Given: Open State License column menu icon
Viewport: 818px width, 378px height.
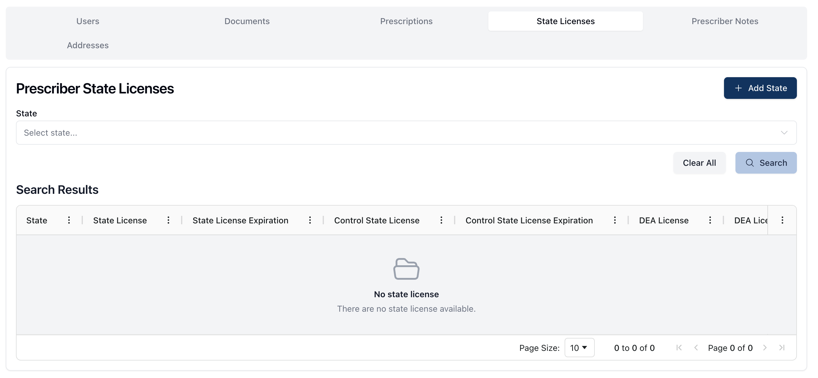Looking at the screenshot, I should 168,220.
